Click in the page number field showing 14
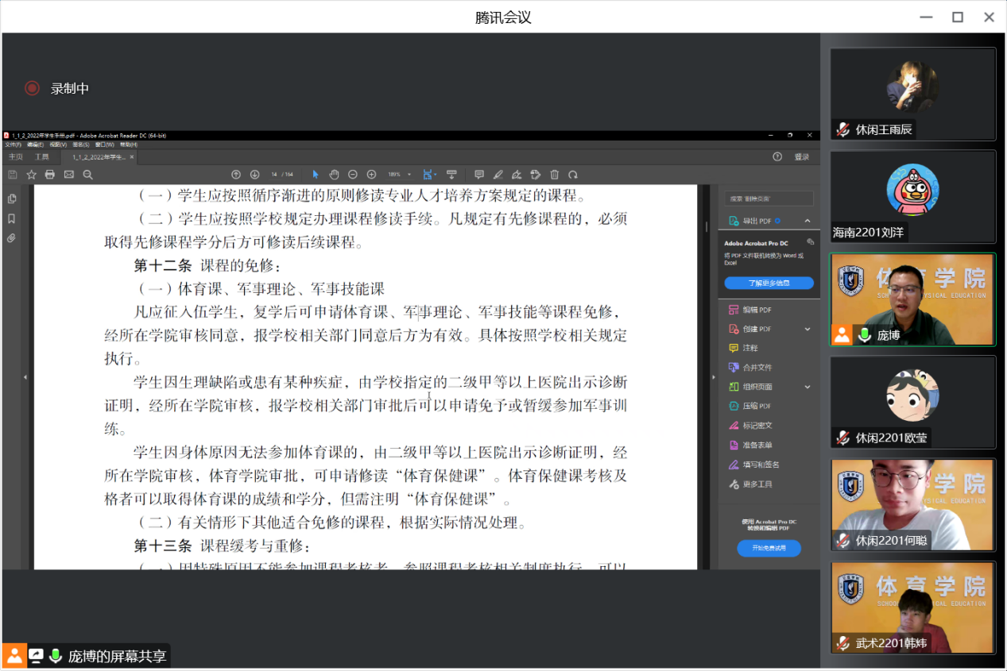 pyautogui.click(x=275, y=174)
